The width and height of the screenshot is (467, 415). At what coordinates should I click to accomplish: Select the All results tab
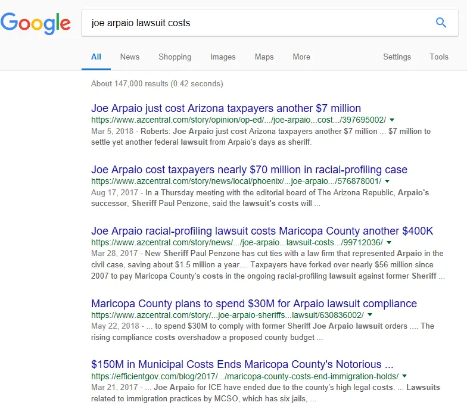[96, 57]
